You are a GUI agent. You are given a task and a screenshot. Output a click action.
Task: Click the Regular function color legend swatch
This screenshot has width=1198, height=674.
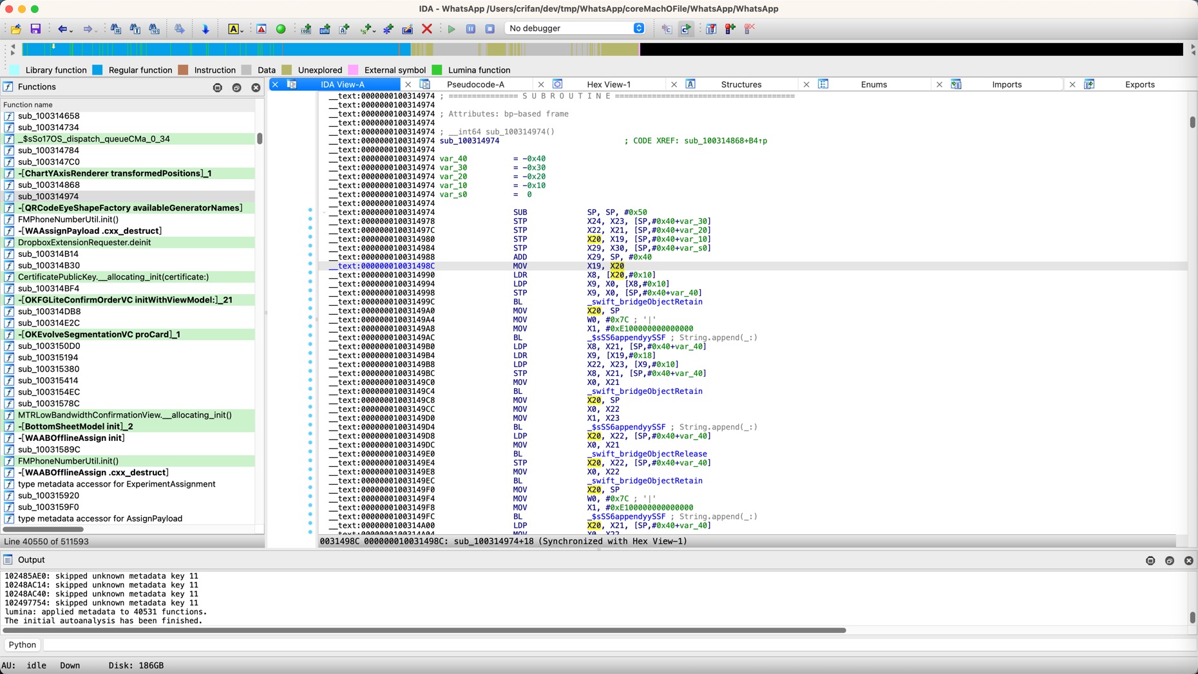tap(97, 70)
